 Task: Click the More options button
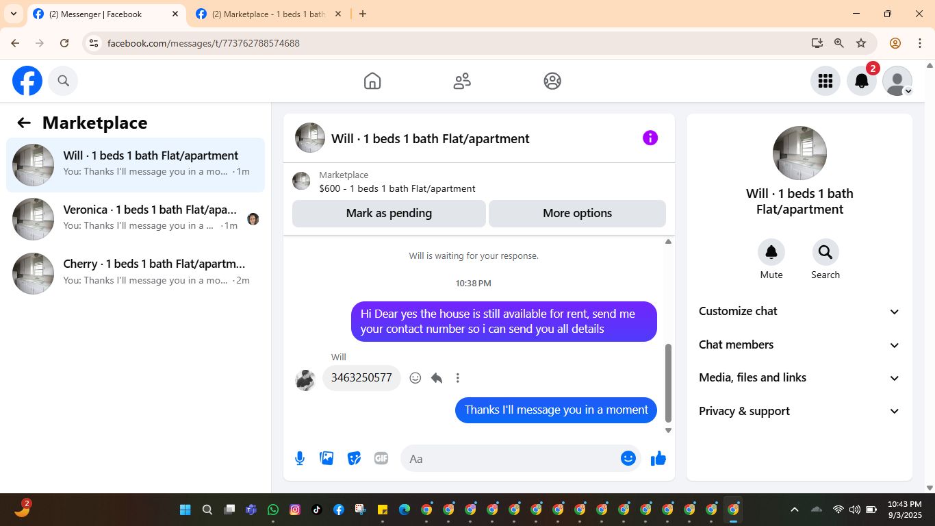[x=577, y=213]
